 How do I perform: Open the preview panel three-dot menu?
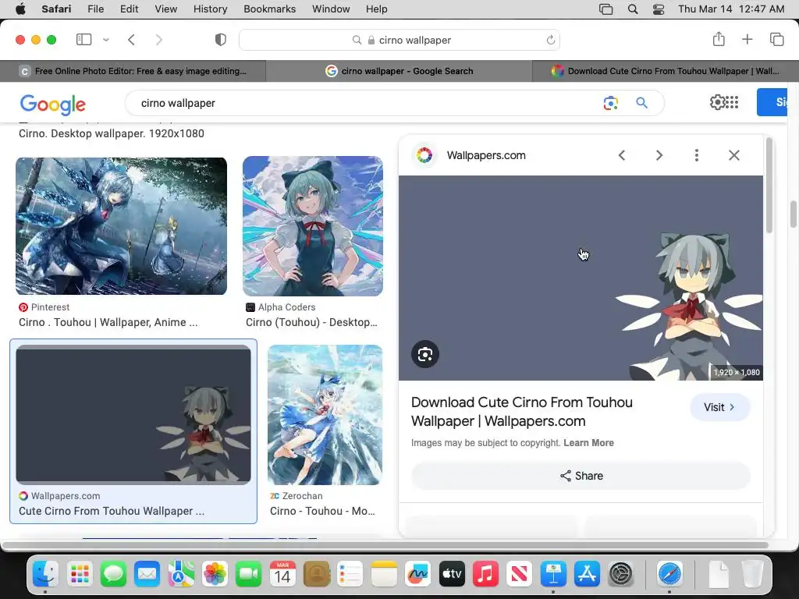697,155
